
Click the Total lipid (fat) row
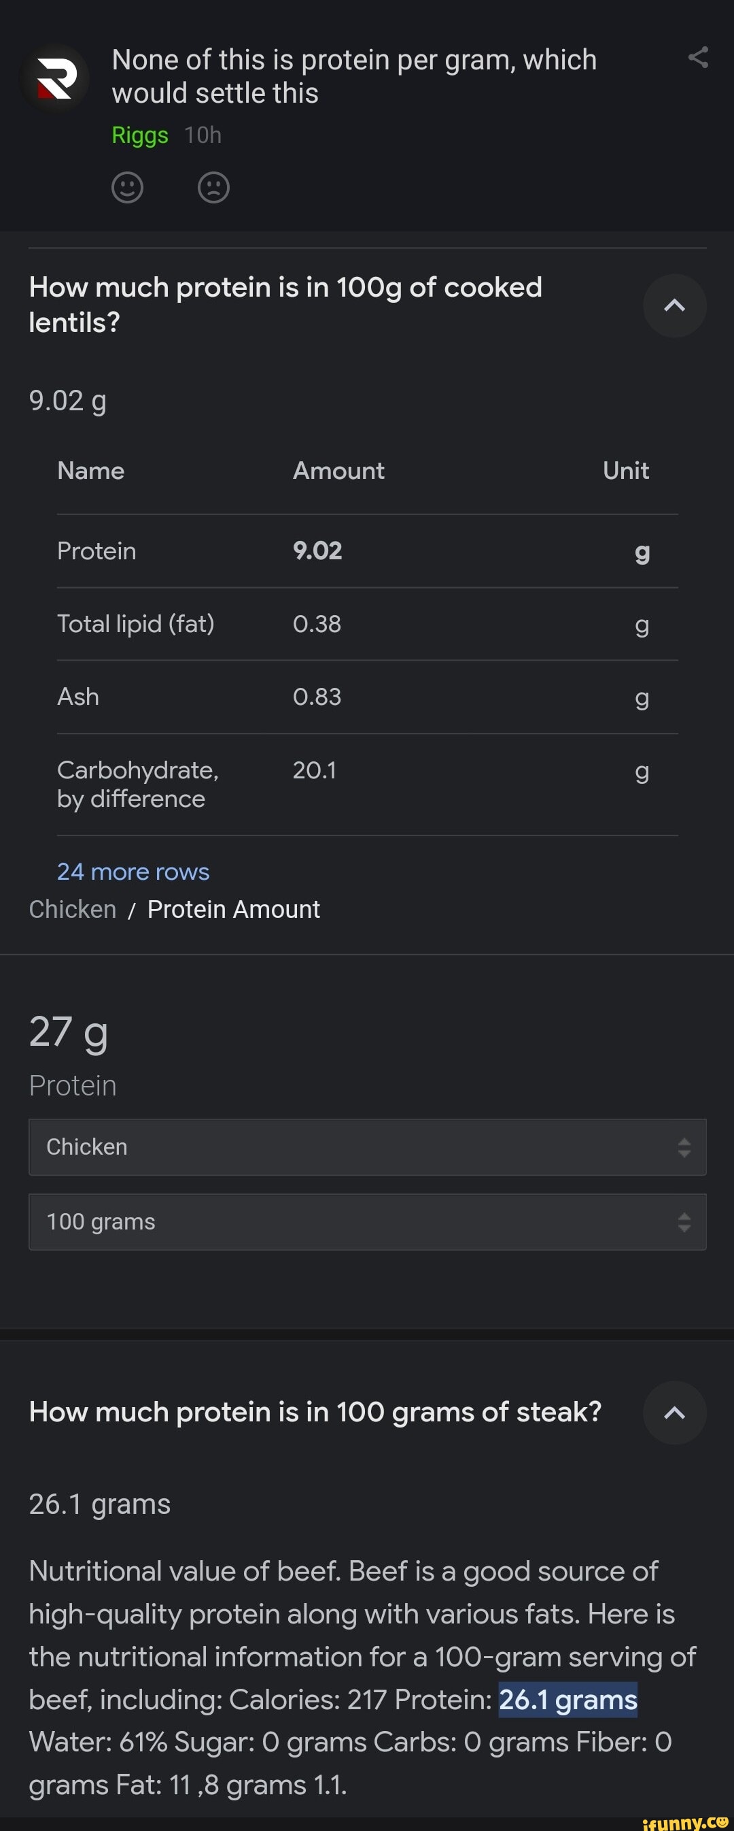[x=367, y=624]
